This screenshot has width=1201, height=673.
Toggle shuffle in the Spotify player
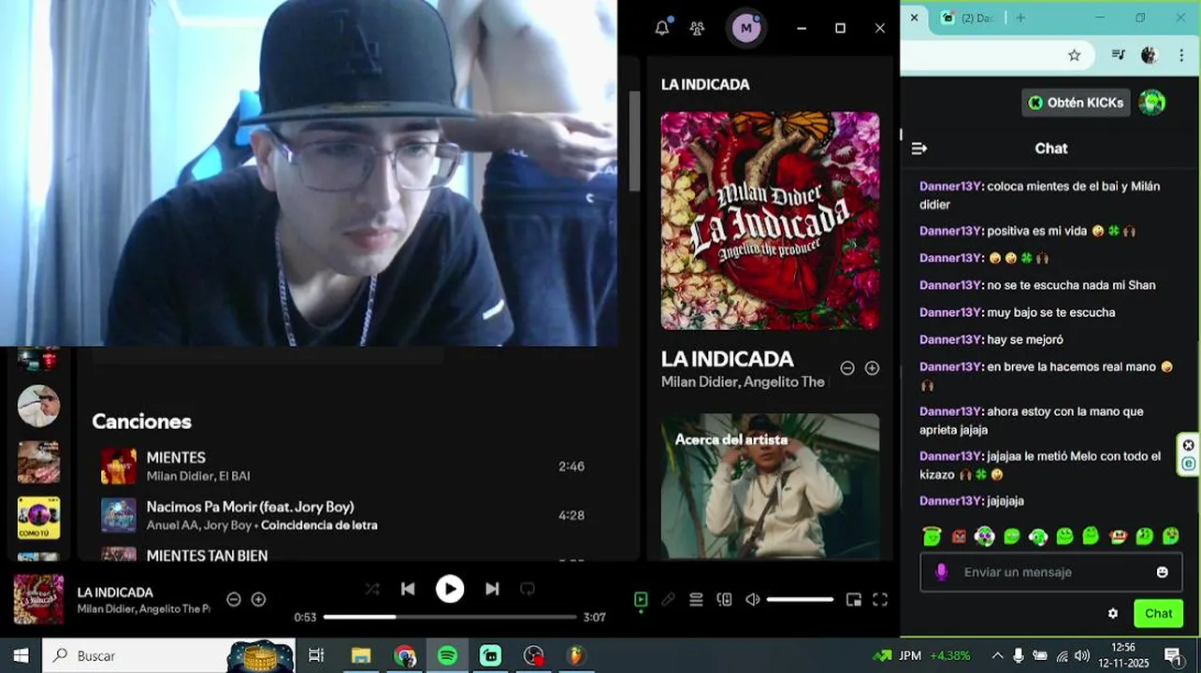pyautogui.click(x=372, y=589)
